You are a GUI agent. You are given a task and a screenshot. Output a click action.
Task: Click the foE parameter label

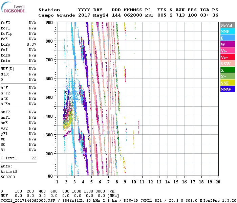(x=4, y=39)
